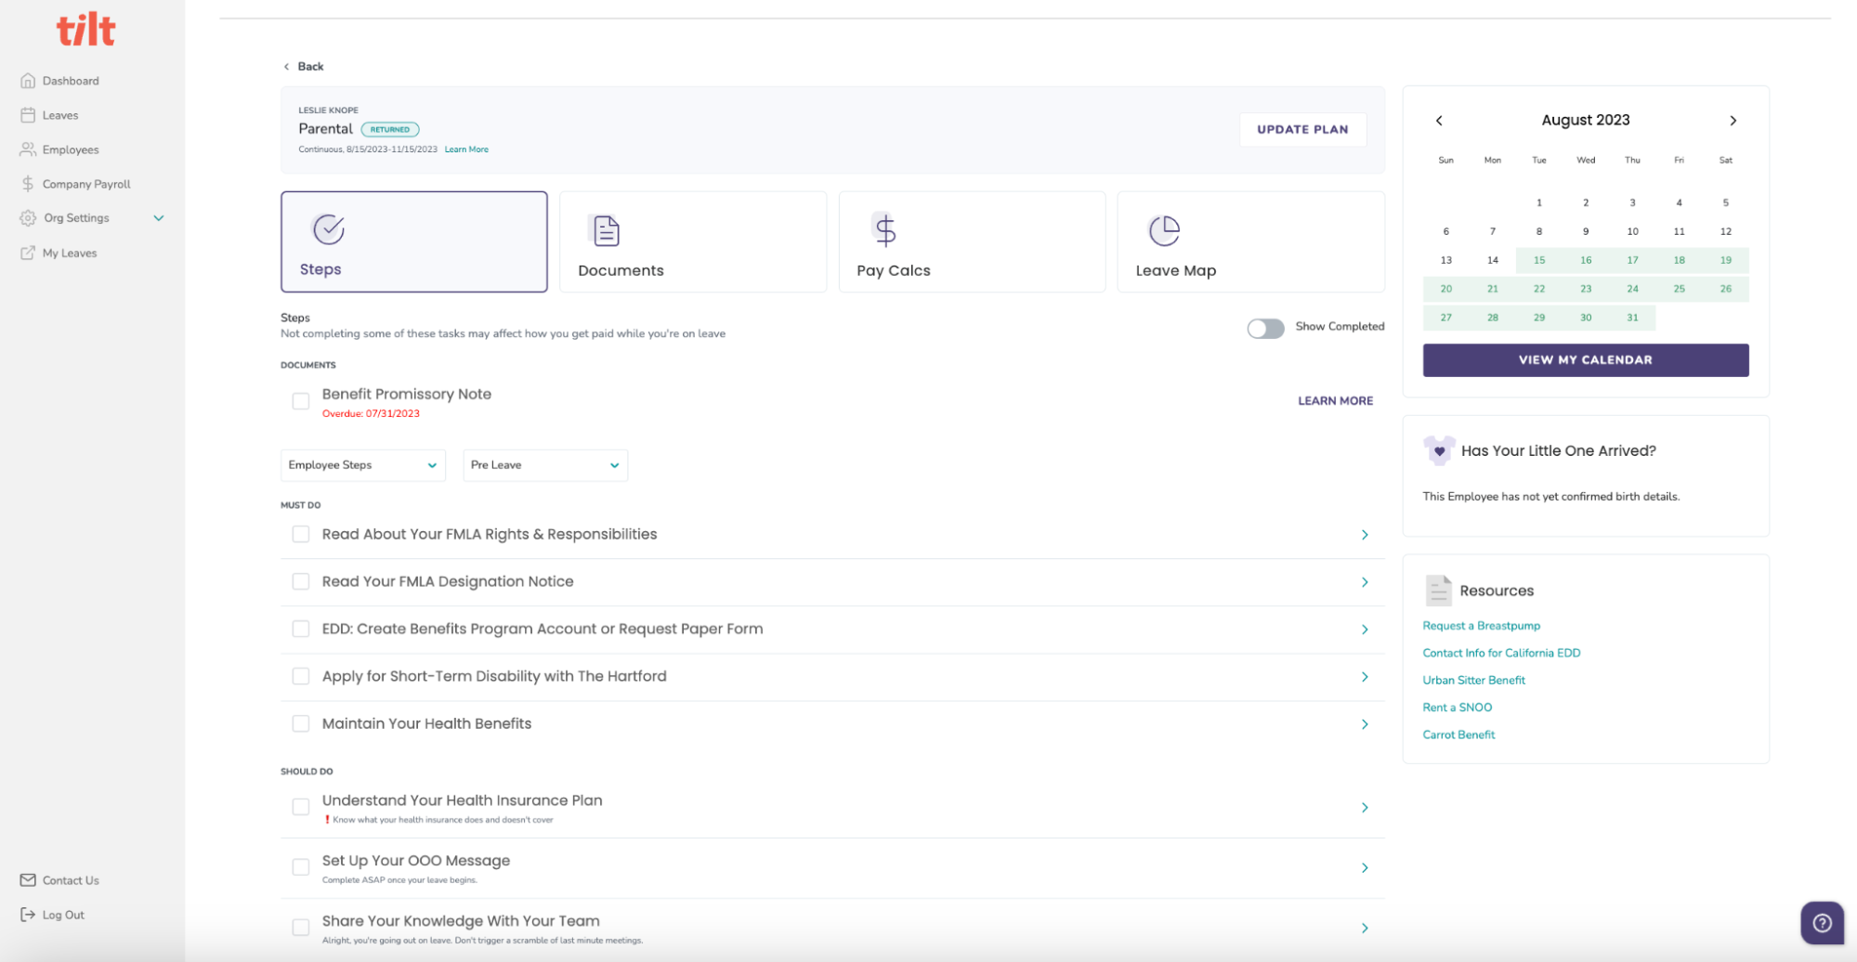Image resolution: width=1857 pixels, height=962 pixels.
Task: Switch to the Documents tab
Action: (692, 242)
